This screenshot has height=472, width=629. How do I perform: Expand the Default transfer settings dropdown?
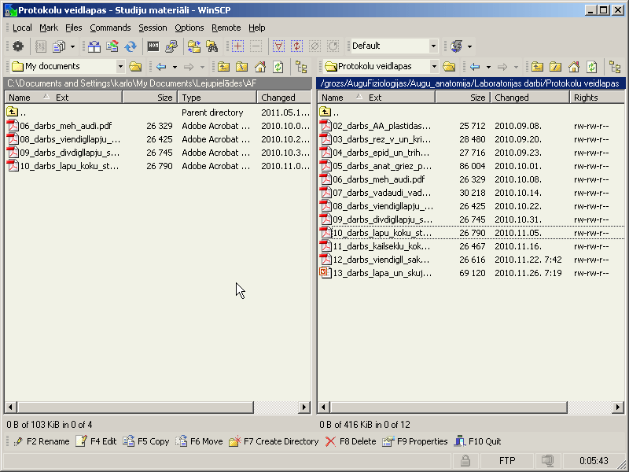[433, 46]
